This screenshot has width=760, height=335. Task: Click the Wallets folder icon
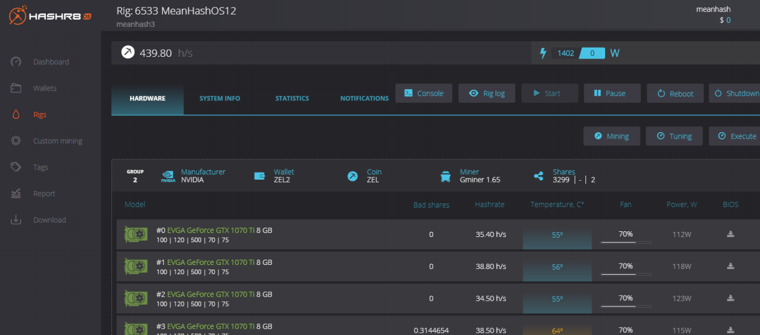pos(16,88)
